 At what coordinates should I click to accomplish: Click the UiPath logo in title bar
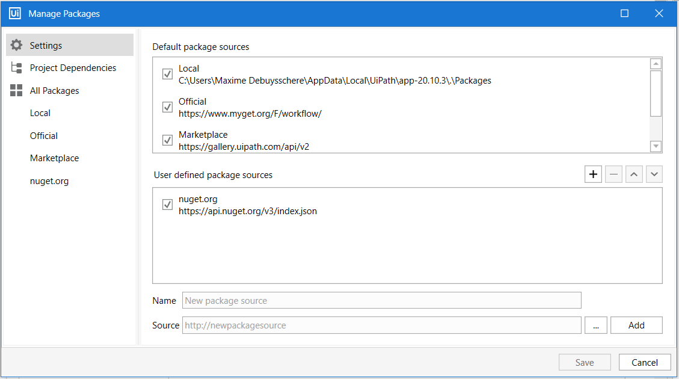click(x=15, y=13)
